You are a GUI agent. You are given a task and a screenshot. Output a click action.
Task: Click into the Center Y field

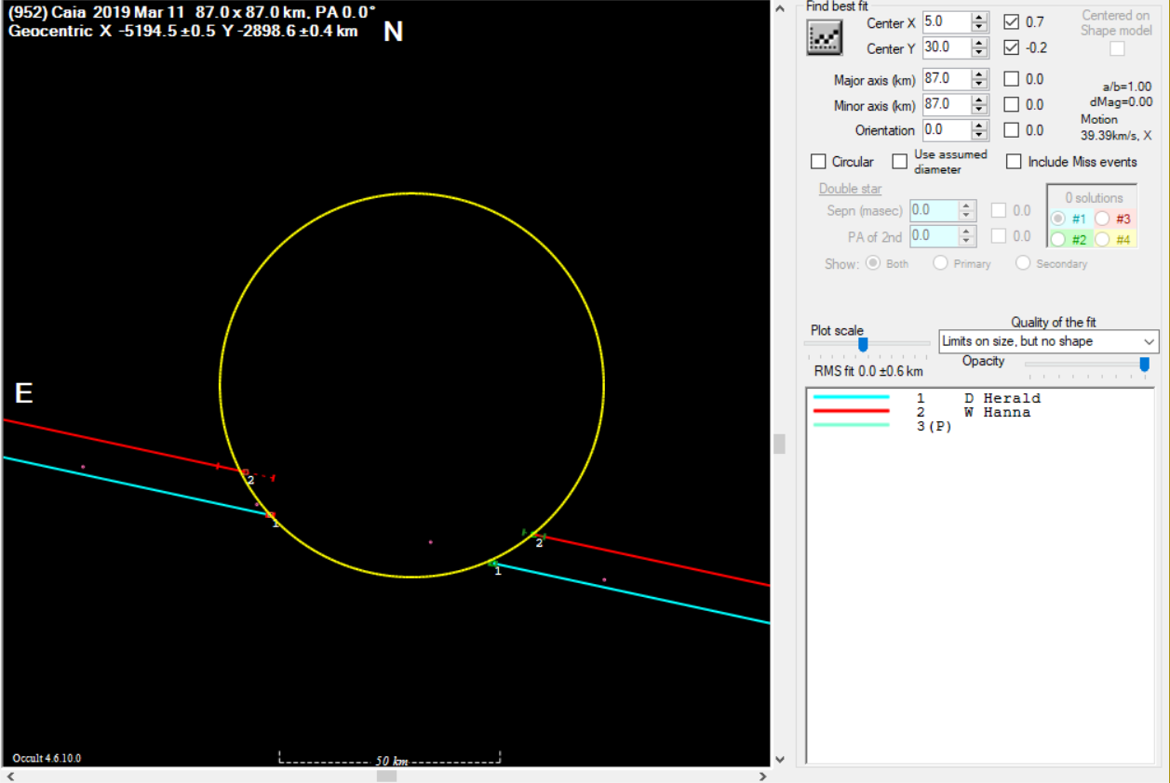tap(947, 47)
